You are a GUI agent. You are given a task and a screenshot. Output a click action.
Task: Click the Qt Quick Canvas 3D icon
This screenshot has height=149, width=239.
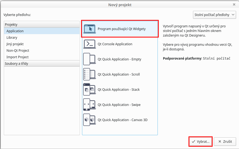tap(89, 120)
